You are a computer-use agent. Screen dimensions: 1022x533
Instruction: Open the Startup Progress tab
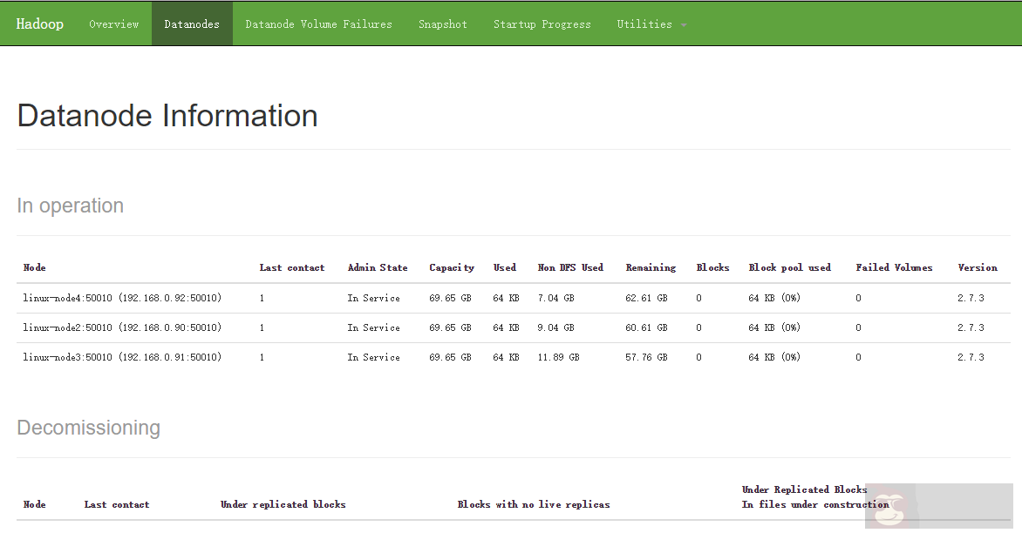(x=542, y=24)
